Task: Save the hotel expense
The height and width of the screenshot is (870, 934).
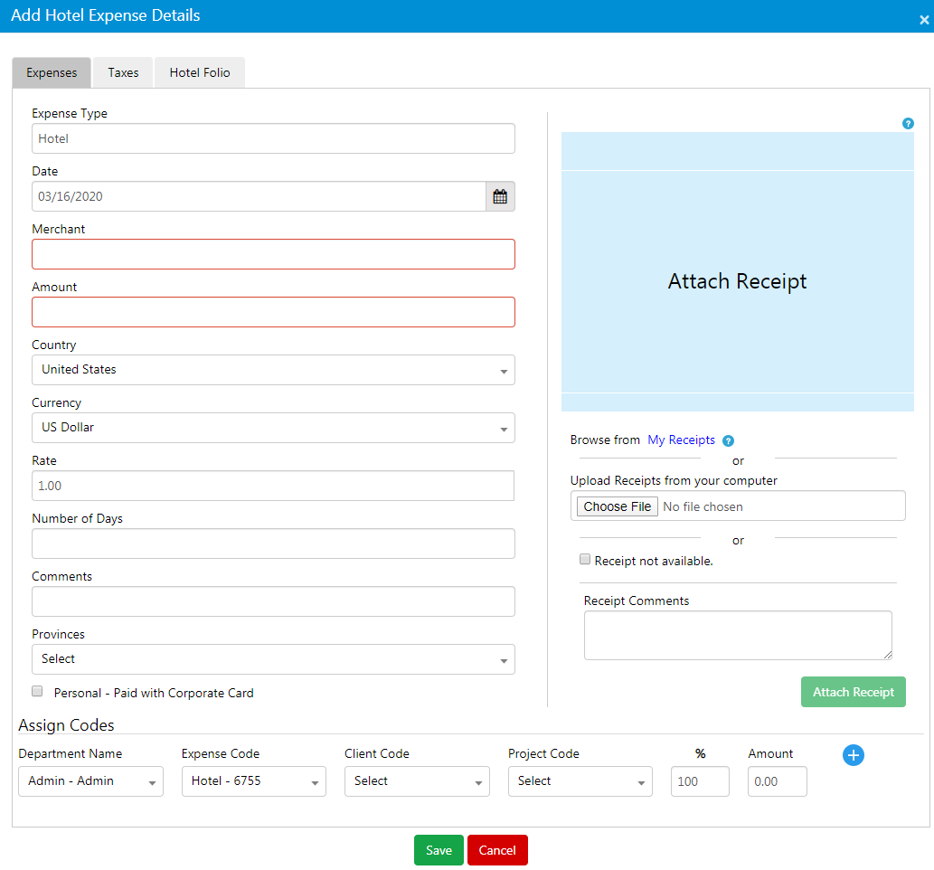Action: click(x=439, y=849)
